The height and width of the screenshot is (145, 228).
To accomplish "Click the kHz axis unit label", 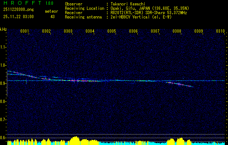I will pyautogui.click(x=3, y=29).
